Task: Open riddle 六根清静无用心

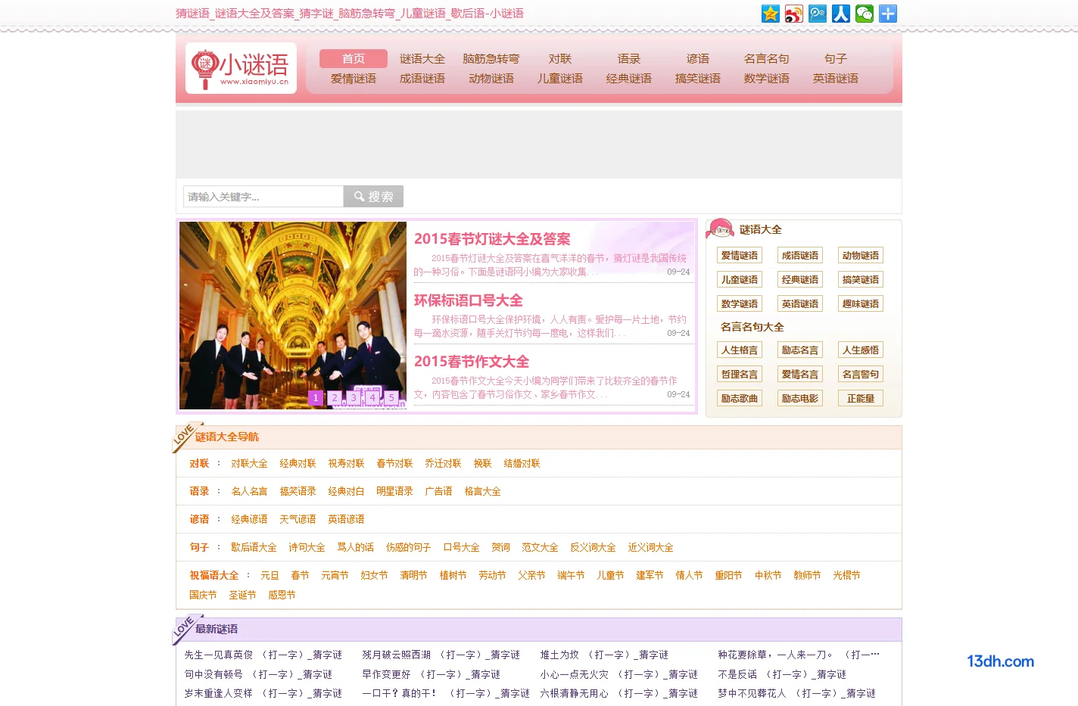Action: point(619,694)
